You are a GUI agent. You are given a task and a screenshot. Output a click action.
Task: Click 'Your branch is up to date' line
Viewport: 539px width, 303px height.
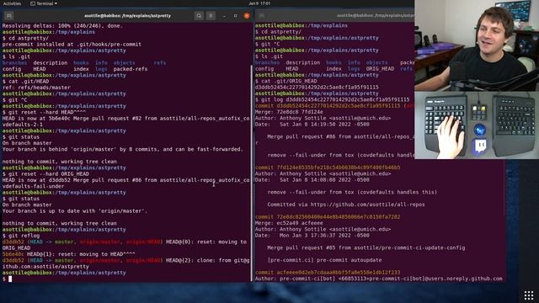coord(75,211)
